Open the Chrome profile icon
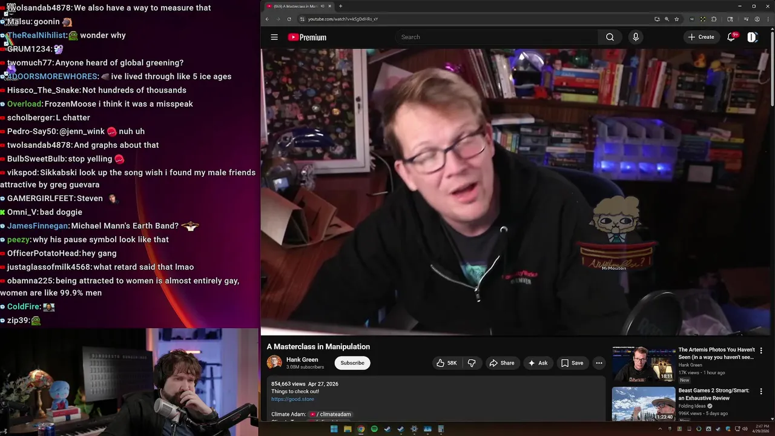Screen dimensions: 775x436 tap(757, 19)
